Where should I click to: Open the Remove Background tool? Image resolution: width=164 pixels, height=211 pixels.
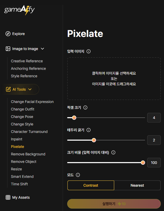[x=28, y=154]
